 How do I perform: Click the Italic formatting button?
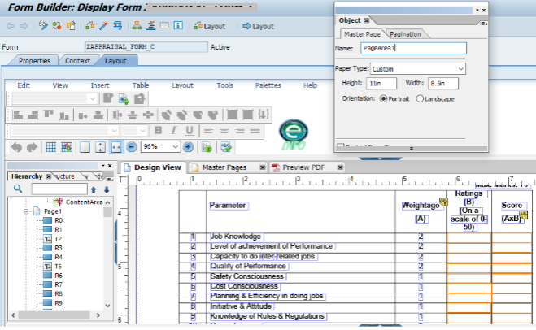coord(174,131)
